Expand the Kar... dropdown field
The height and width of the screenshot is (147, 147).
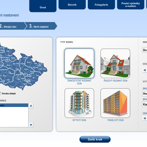point(145,105)
